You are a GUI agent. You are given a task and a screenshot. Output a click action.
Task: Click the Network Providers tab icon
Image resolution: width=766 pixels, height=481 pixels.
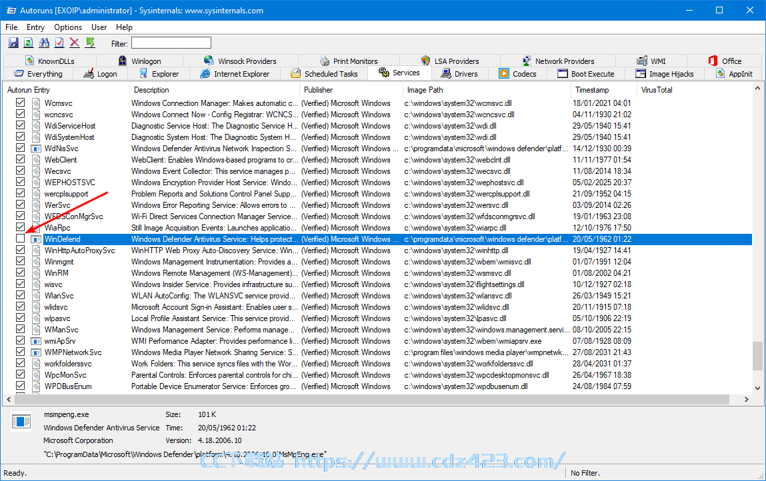526,61
